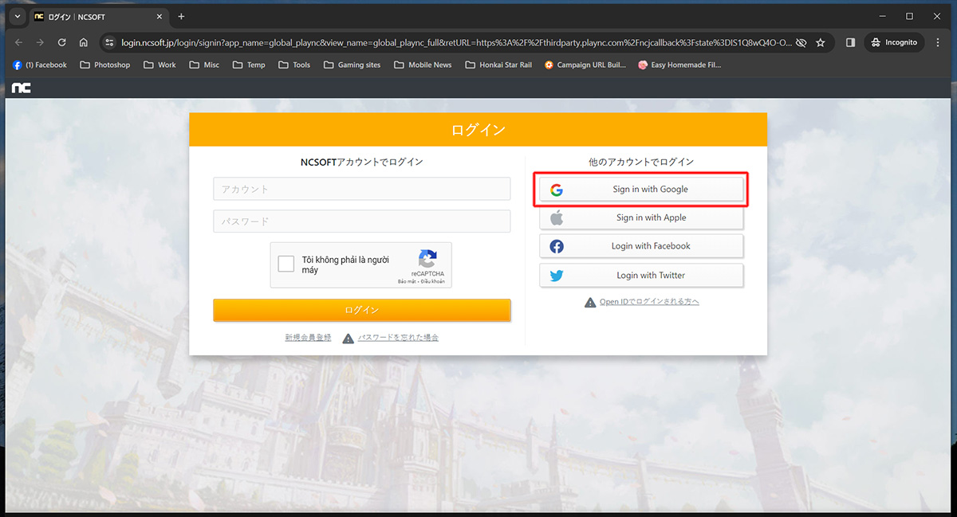Viewport: 957px width, 517px height.
Task: Open the 新規会員登録 registration link
Action: pos(308,338)
